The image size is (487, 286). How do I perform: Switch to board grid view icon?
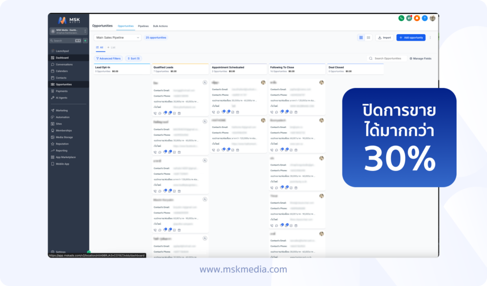tap(361, 38)
